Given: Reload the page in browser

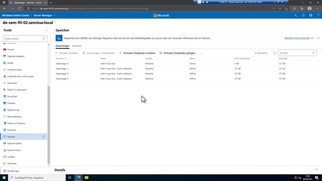Looking at the screenshot, I should (20, 9).
